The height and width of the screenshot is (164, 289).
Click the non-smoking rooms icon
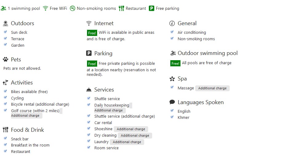pos(73,8)
